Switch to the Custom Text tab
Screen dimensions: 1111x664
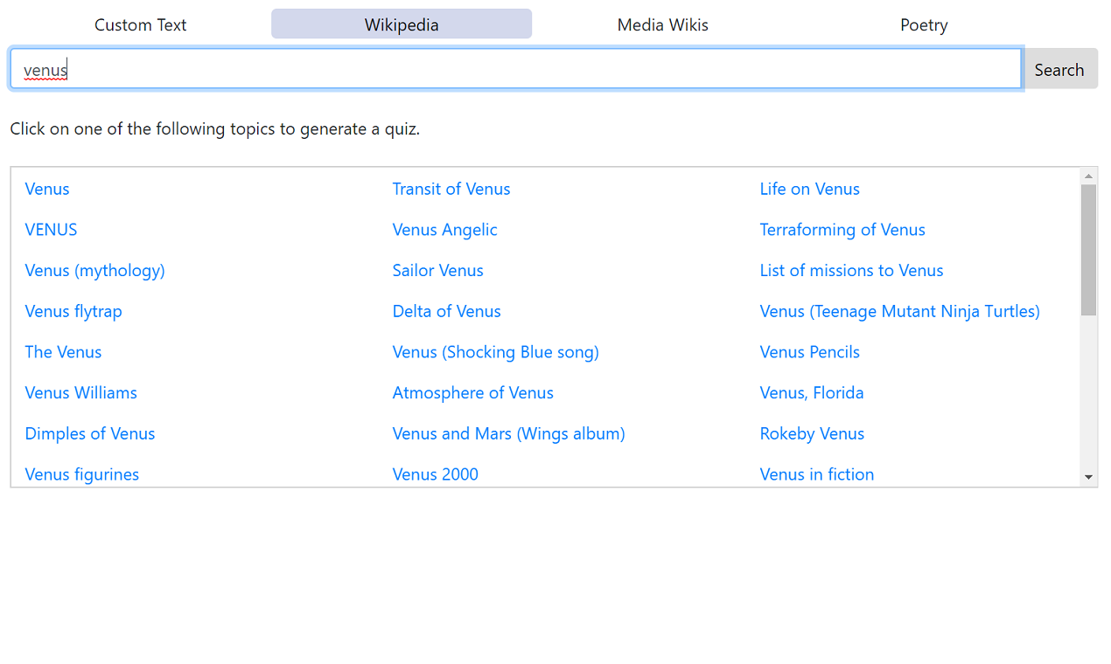(x=140, y=24)
